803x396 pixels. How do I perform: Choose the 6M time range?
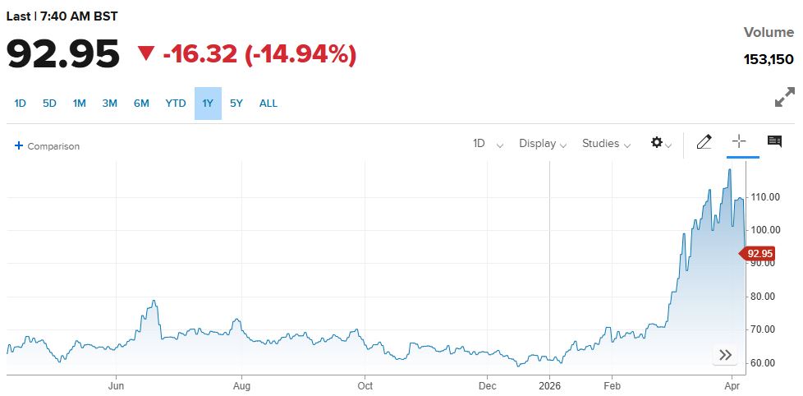click(141, 104)
